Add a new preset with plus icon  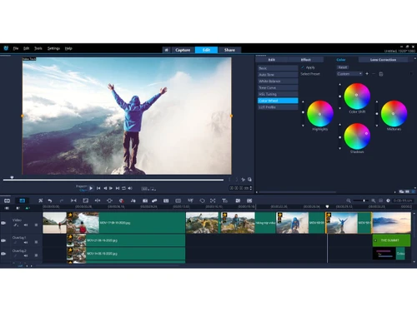(367, 74)
